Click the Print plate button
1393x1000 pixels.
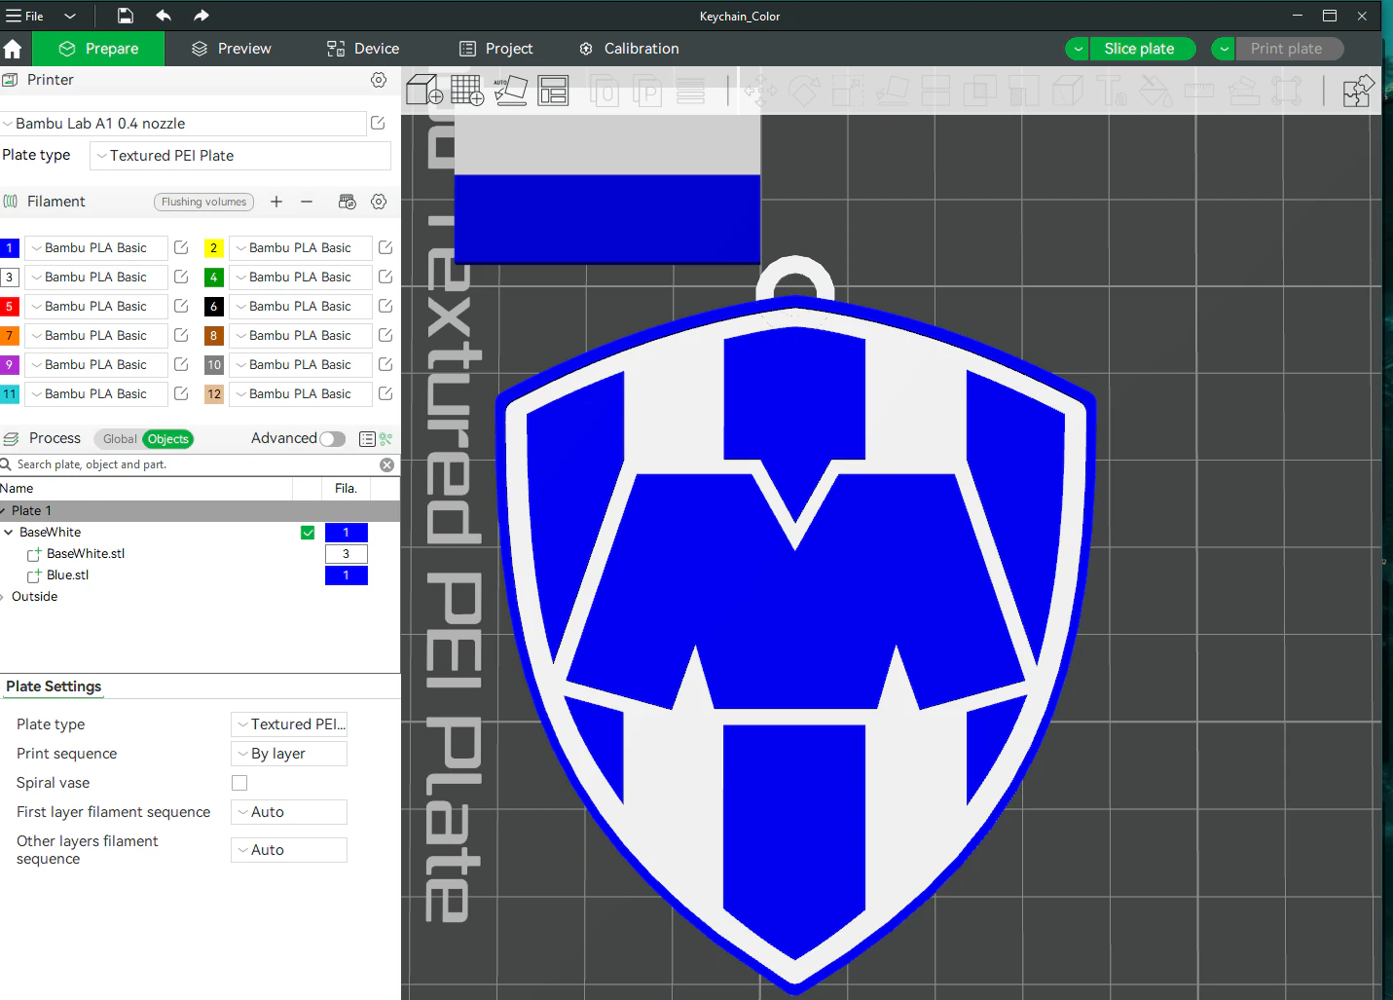coord(1289,49)
